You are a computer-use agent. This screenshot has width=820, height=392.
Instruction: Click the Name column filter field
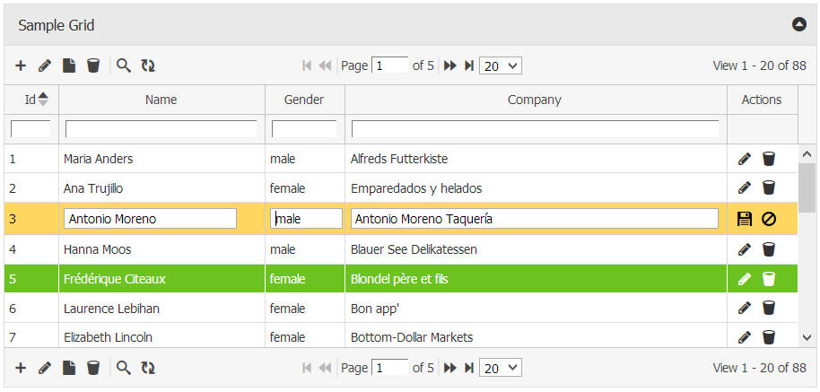pos(161,128)
